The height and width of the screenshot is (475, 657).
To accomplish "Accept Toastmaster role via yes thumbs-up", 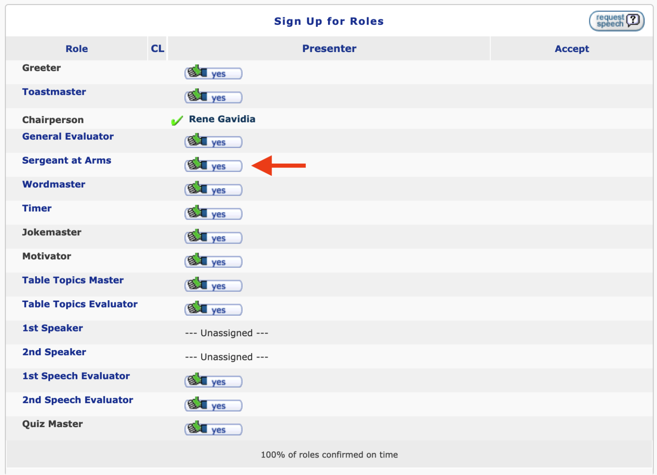I will click(213, 97).
